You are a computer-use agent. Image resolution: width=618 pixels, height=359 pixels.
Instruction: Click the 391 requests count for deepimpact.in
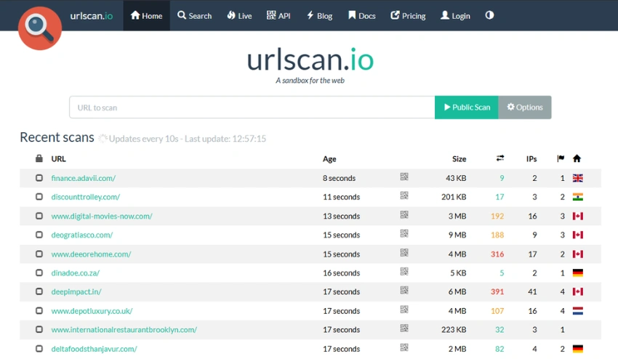click(497, 291)
